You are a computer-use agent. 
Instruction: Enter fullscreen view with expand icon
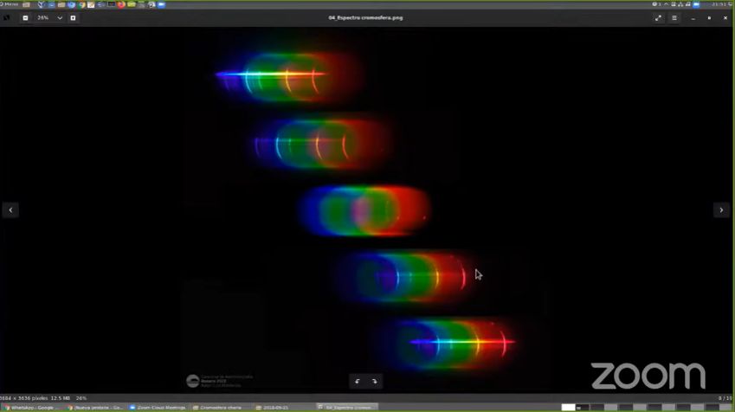click(x=658, y=17)
